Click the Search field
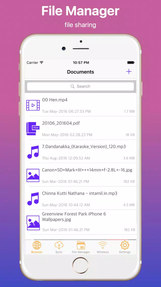161x287 pixels. pyautogui.click(x=81, y=86)
